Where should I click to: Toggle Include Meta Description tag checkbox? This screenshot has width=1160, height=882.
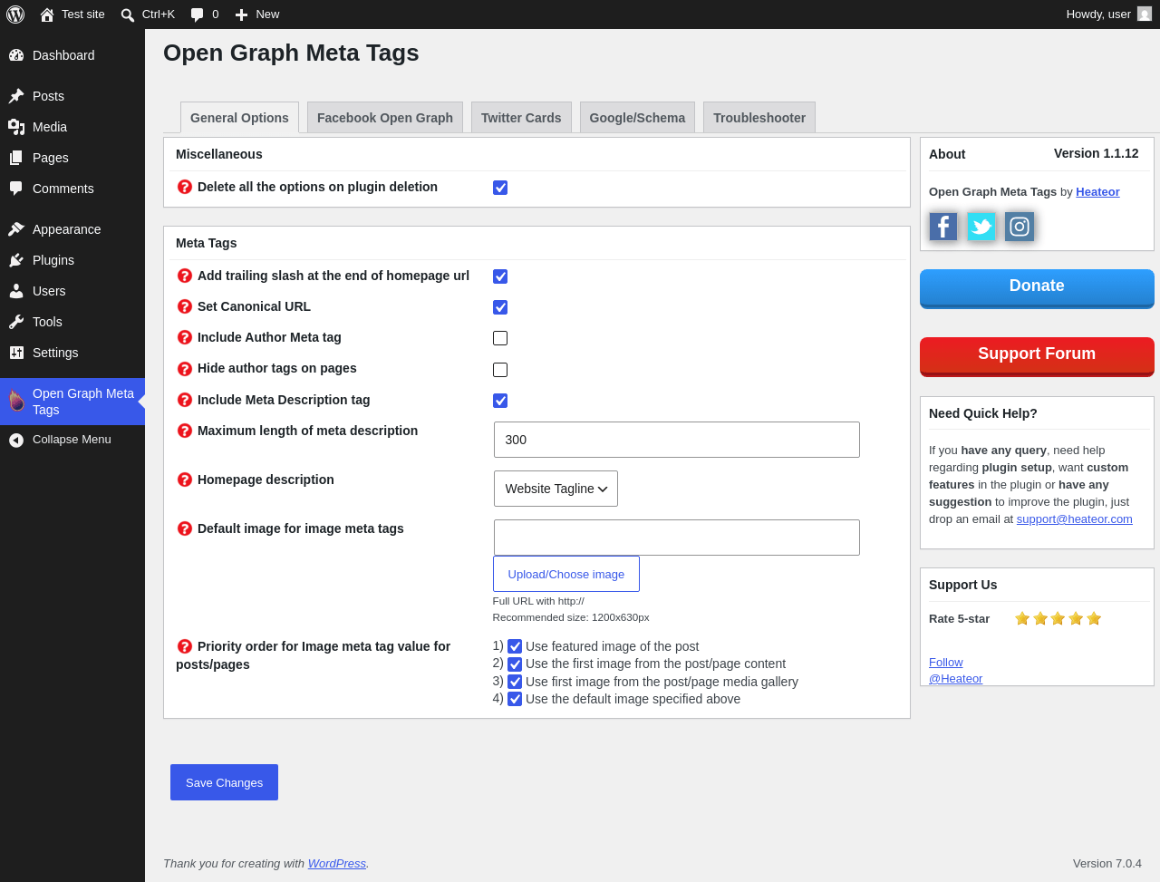pos(500,401)
